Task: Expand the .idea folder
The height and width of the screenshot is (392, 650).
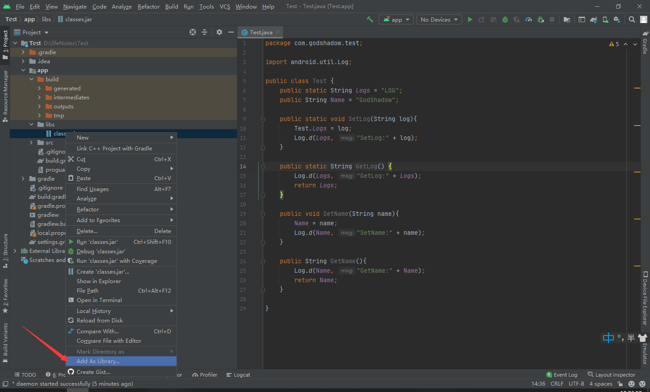Action: pos(23,61)
